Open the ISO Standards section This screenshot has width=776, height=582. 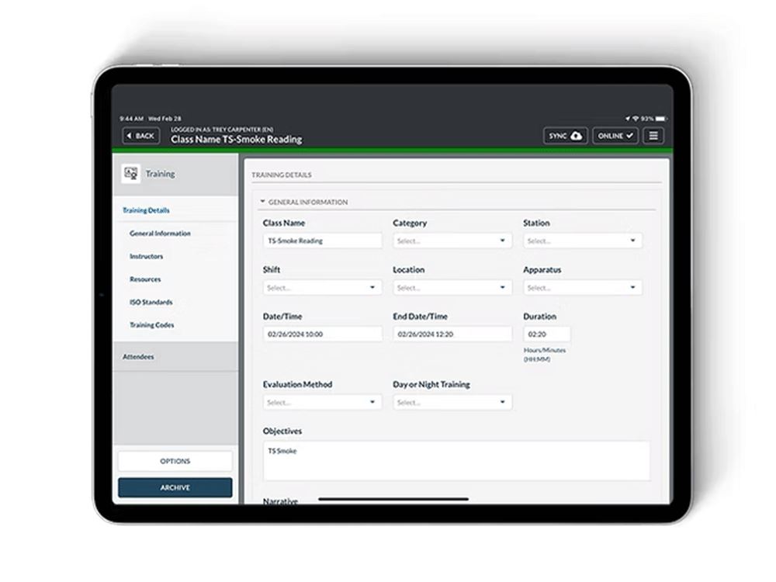[151, 302]
